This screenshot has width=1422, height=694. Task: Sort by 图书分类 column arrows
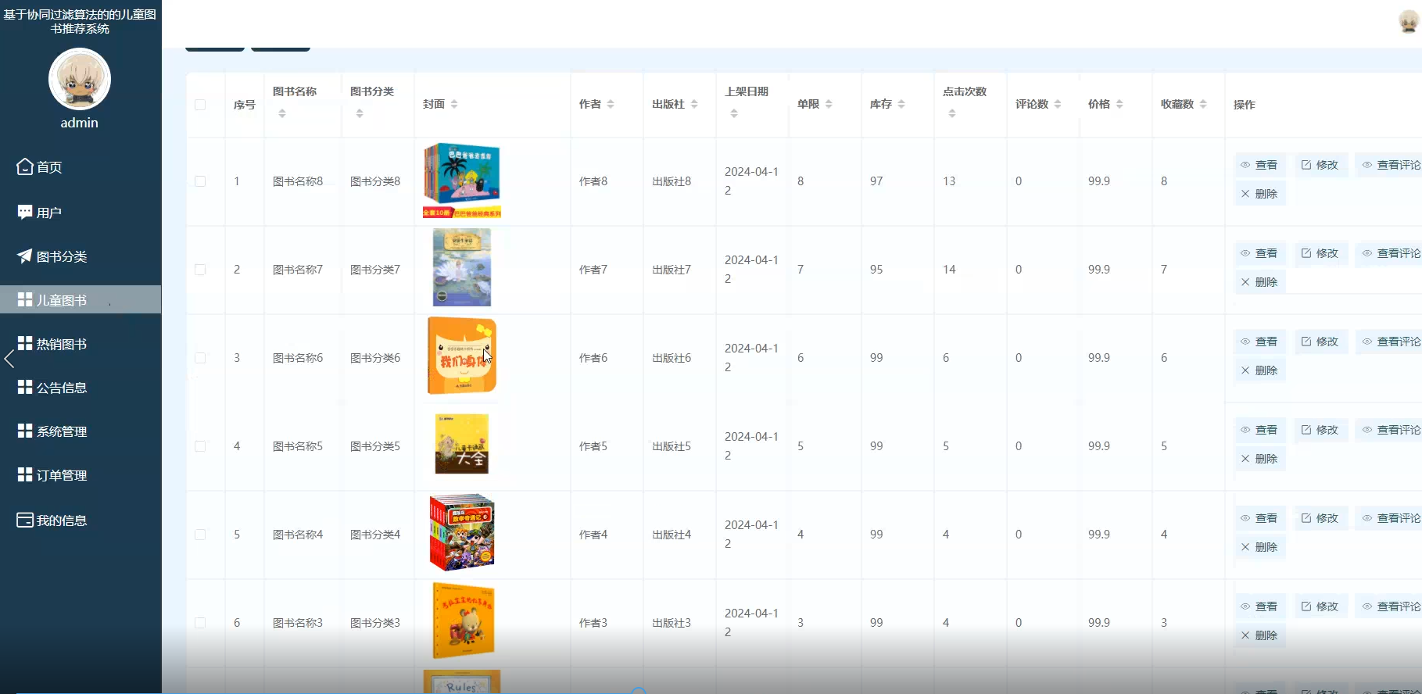point(360,114)
